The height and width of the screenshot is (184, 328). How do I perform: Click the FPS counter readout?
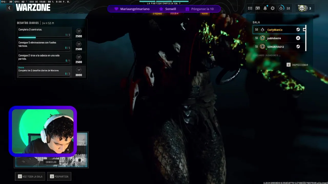coord(7,2)
